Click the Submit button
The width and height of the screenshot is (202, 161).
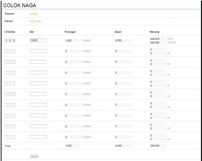coord(34,156)
